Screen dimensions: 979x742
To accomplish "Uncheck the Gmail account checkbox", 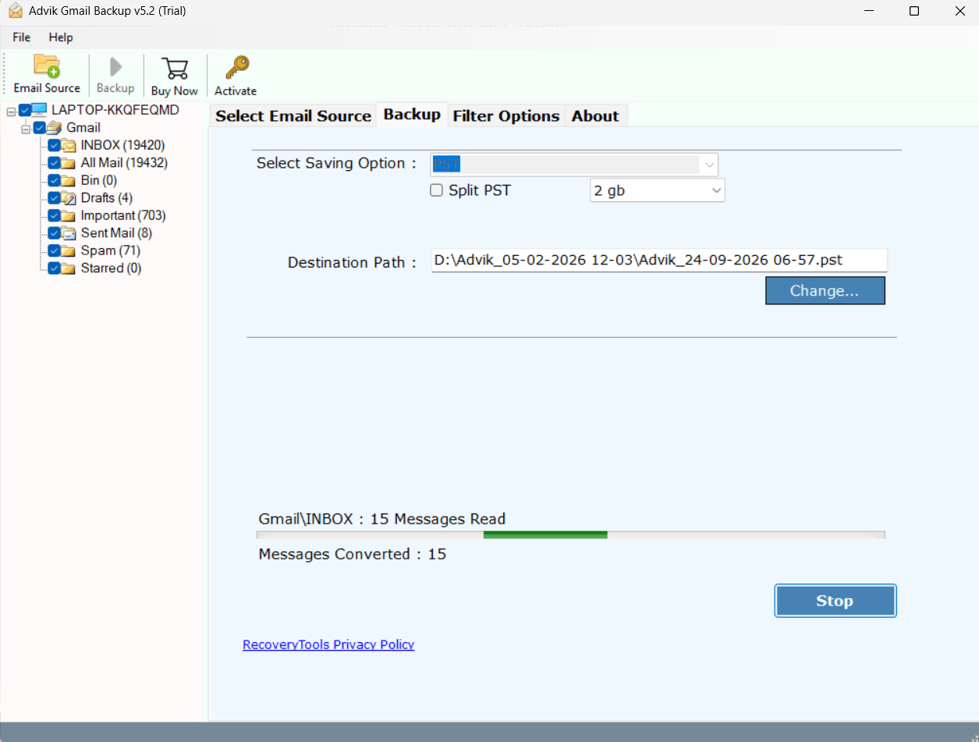I will coord(39,128).
